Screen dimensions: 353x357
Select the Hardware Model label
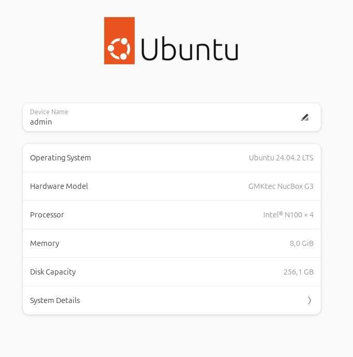pyautogui.click(x=59, y=186)
